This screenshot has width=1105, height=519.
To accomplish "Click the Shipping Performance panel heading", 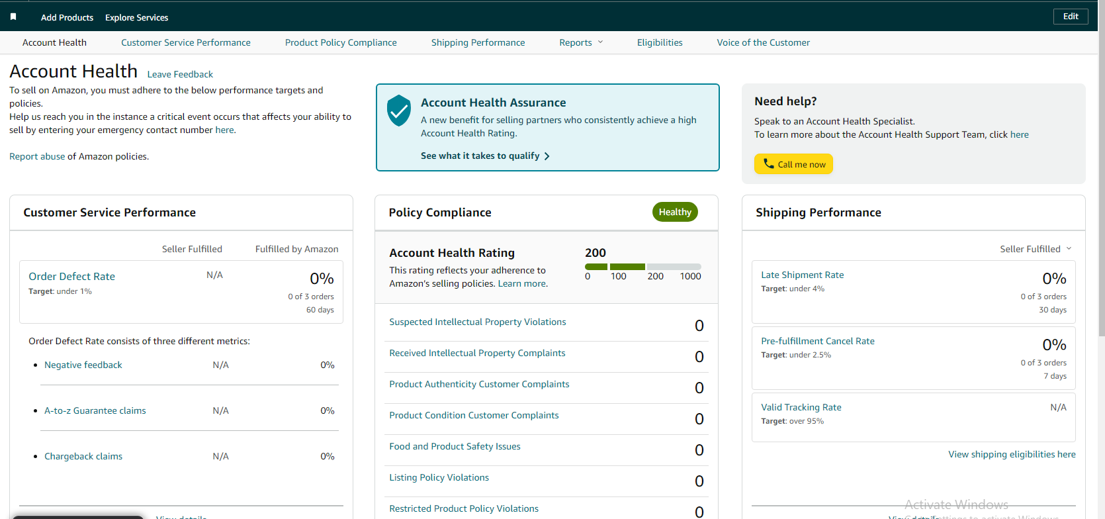I will pyautogui.click(x=818, y=212).
